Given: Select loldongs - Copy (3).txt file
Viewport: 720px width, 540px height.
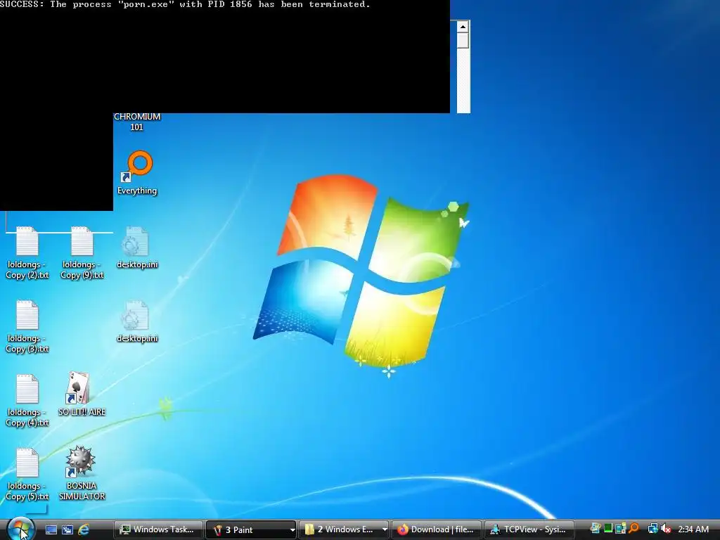Looking at the screenshot, I should click(27, 326).
